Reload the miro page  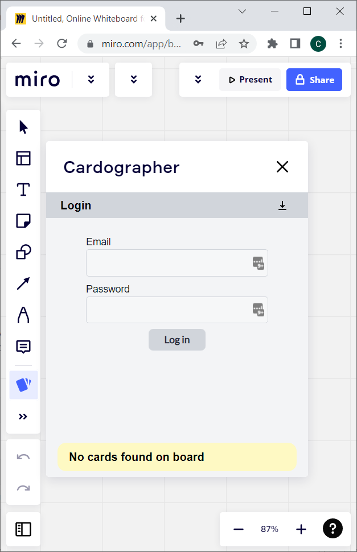coord(62,43)
